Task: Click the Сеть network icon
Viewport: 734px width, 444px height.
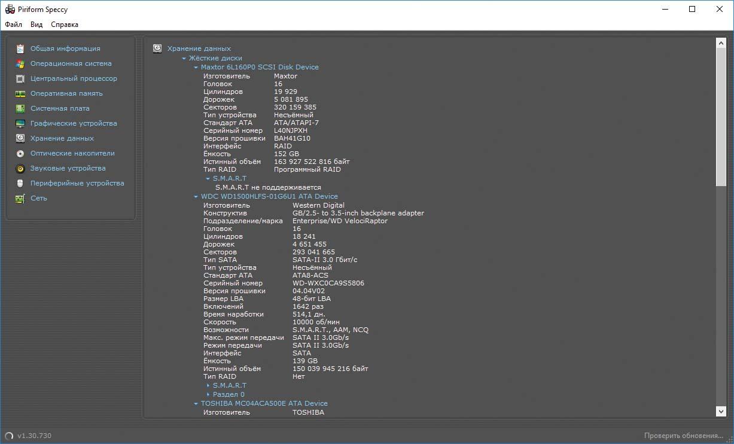Action: pyautogui.click(x=20, y=198)
